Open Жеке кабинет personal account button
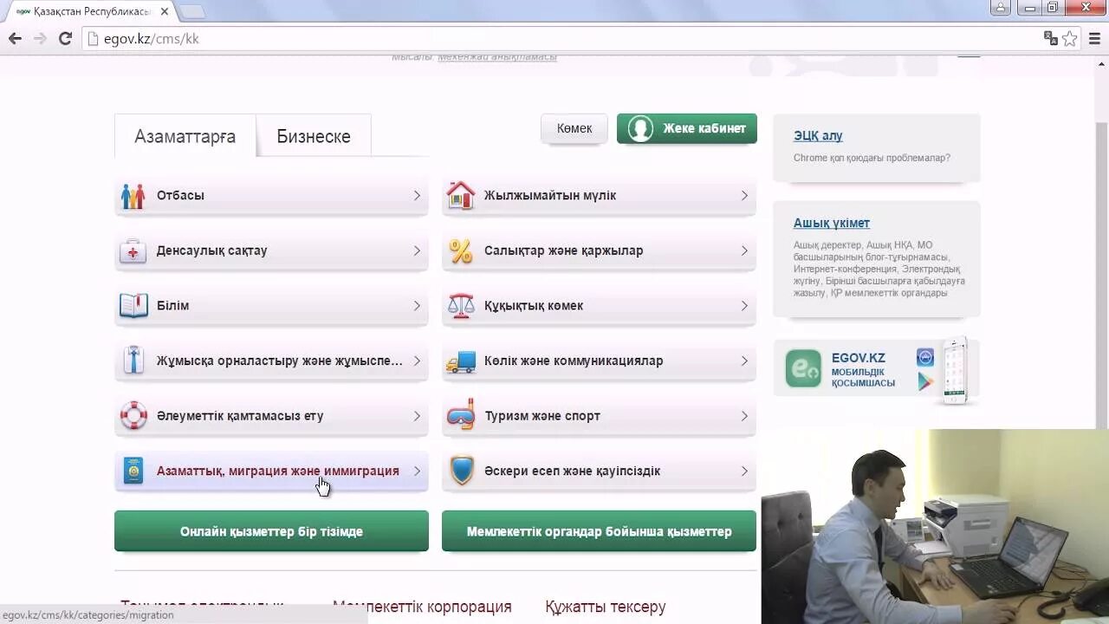1109x624 pixels. click(687, 128)
